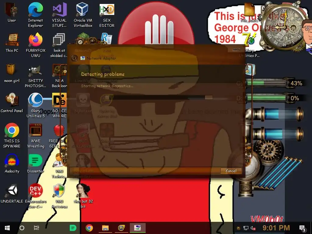Launch the UNDERTALE Unity icon
The image size is (312, 234).
(x=12, y=193)
